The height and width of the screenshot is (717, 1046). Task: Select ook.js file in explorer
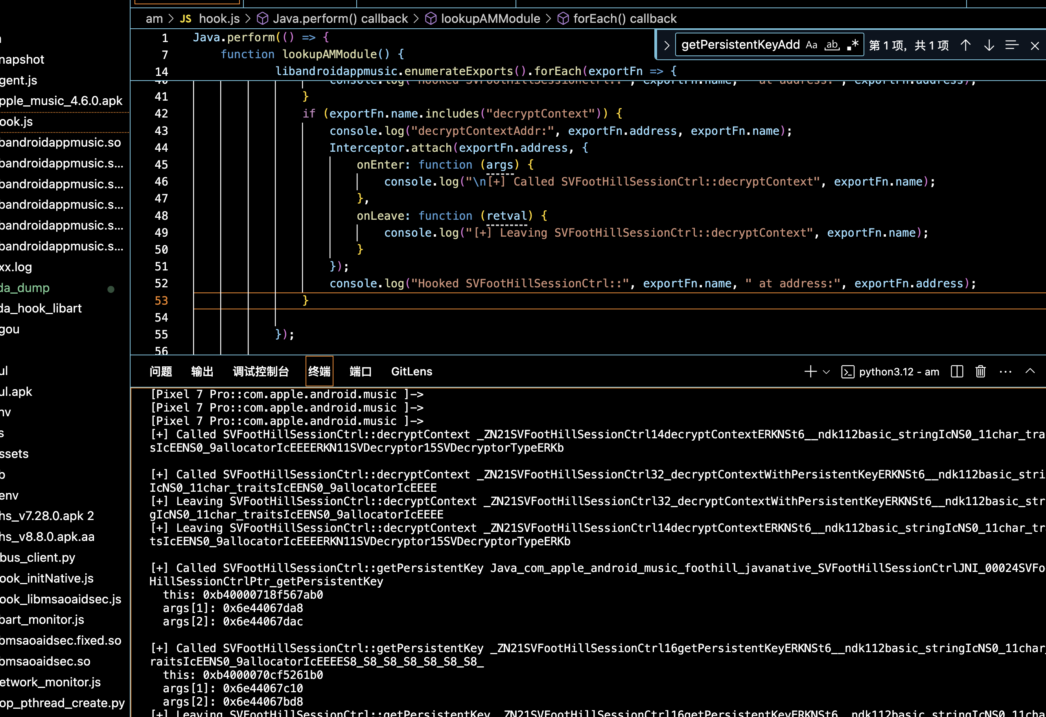point(17,121)
